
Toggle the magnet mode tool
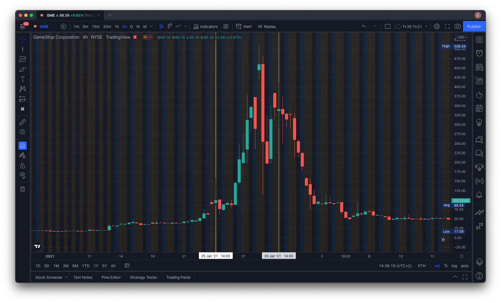(x=22, y=146)
